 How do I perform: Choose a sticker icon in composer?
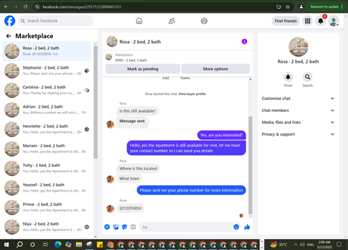[125, 227]
